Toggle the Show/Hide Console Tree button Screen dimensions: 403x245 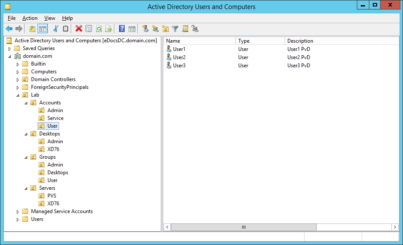coord(43,29)
